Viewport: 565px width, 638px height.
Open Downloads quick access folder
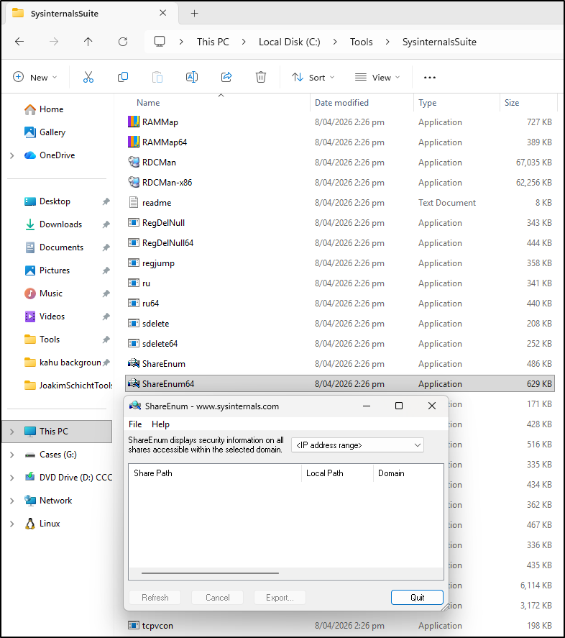(60, 224)
